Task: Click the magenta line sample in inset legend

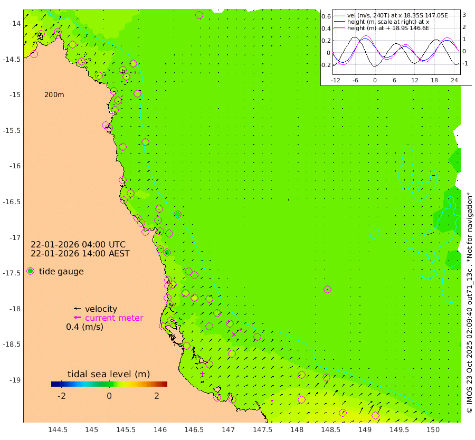Action: click(x=339, y=28)
